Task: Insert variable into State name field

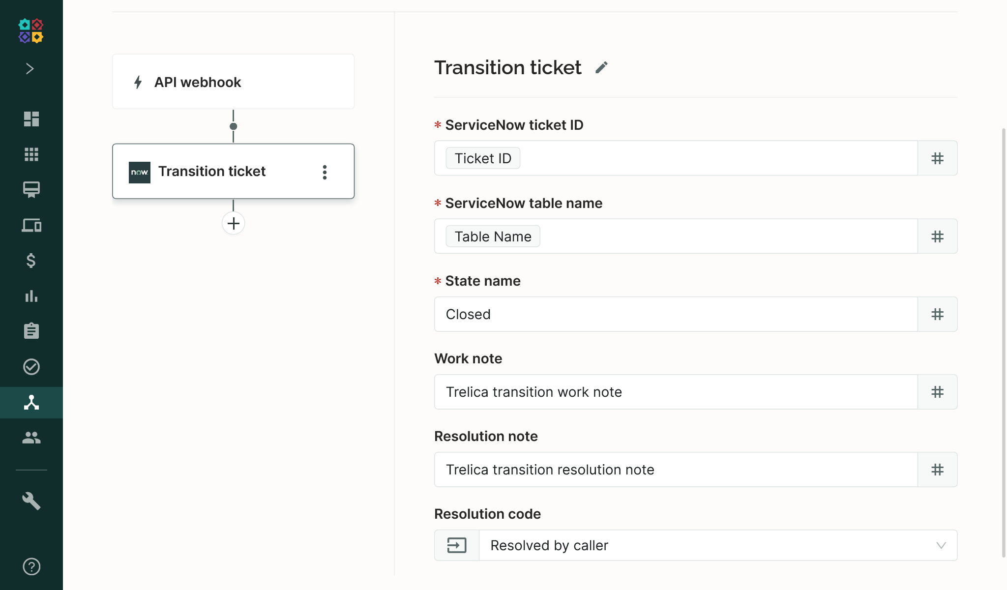Action: pyautogui.click(x=937, y=314)
